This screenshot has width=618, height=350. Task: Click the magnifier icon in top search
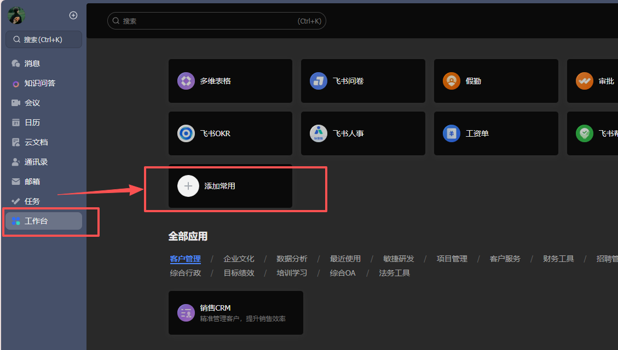coord(116,21)
